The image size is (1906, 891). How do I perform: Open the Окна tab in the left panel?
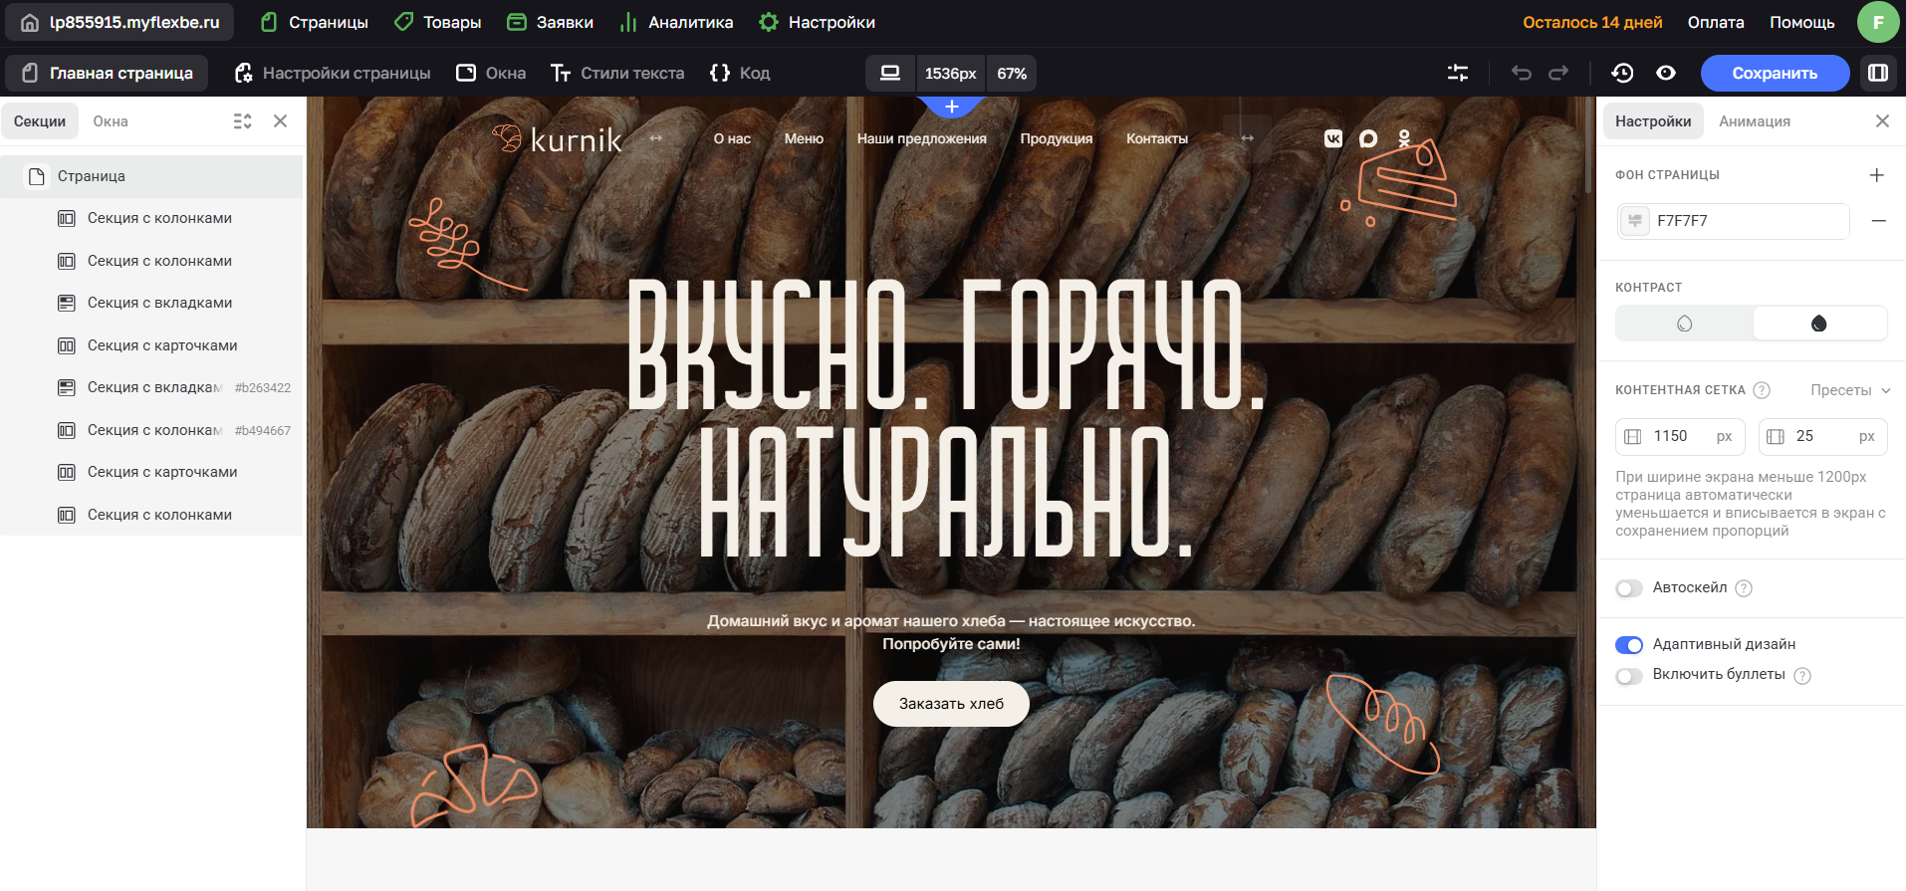111,121
